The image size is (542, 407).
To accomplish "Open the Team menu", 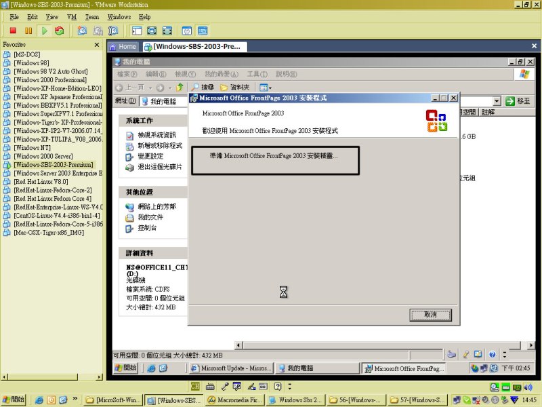I will [92, 17].
